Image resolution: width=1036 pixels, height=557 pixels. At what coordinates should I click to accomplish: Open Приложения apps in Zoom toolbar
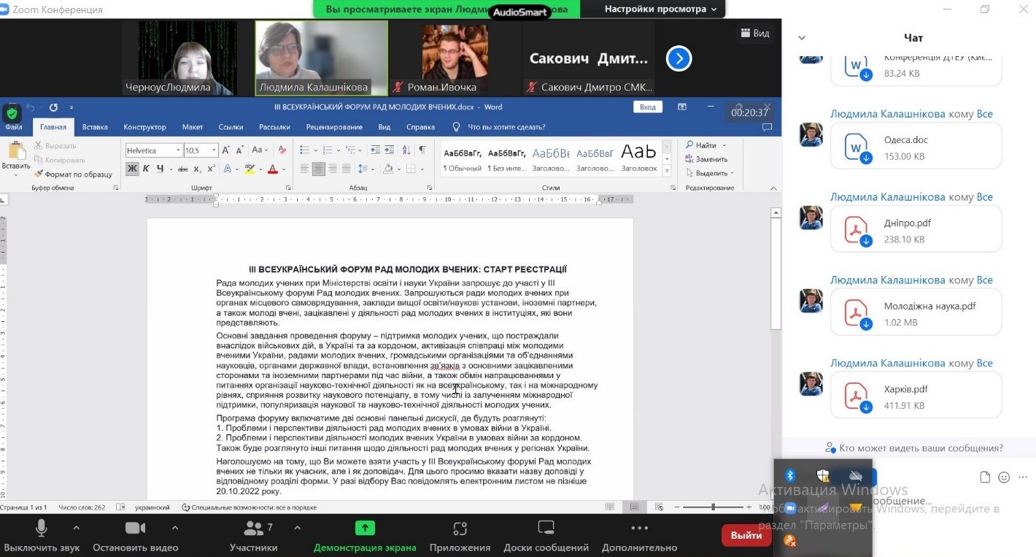[460, 534]
